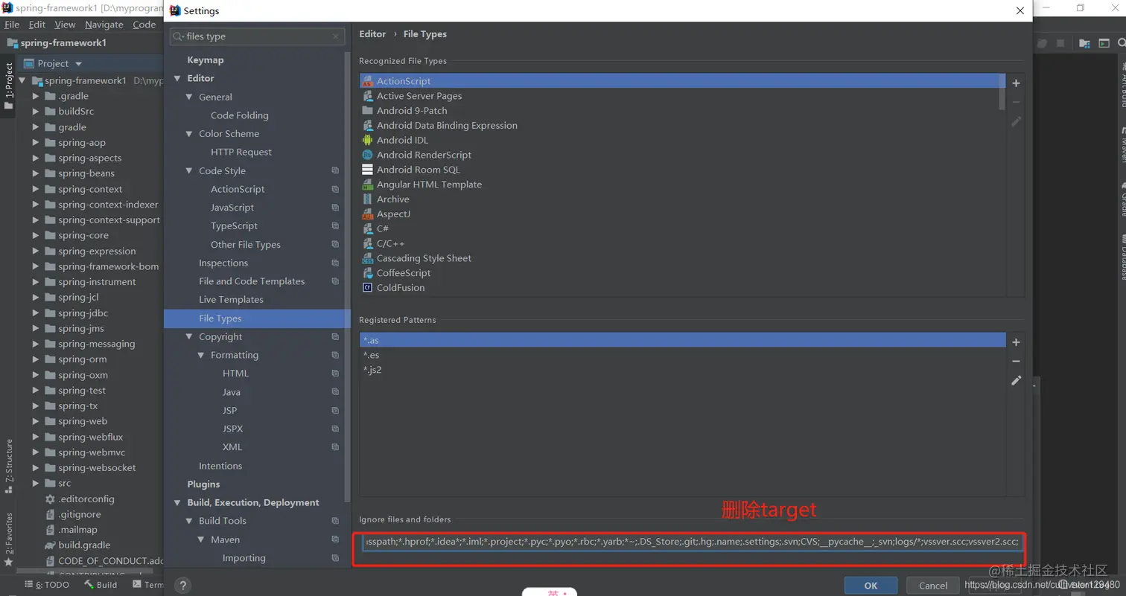Open the File menu
Screen dimensions: 1126x596
[11, 25]
